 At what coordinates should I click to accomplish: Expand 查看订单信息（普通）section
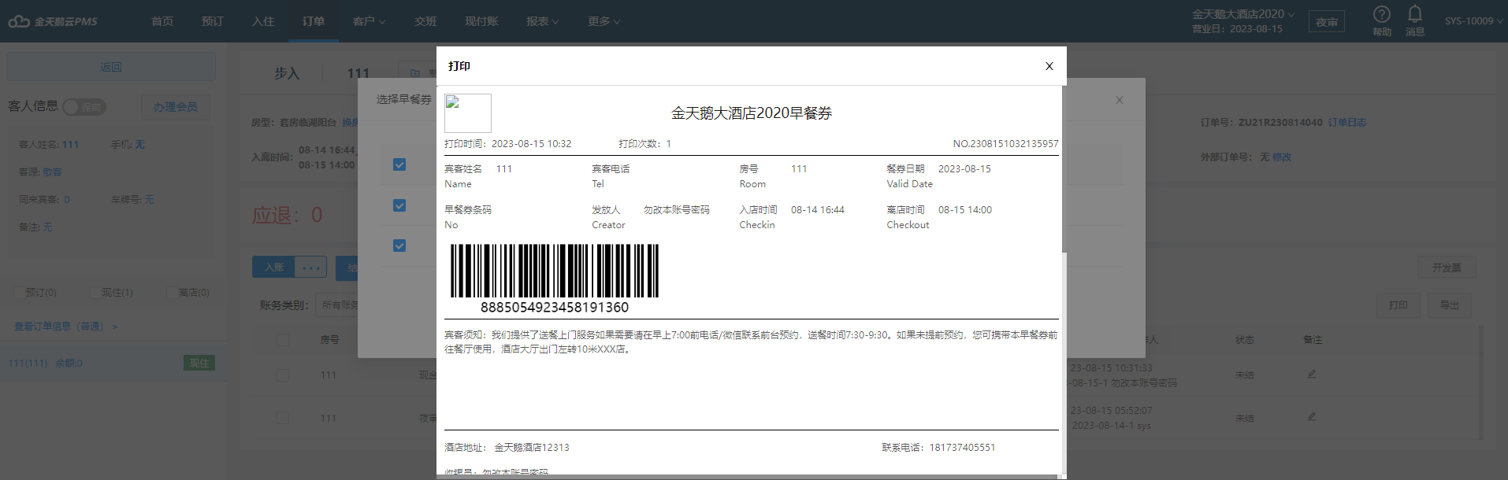[x=65, y=327]
